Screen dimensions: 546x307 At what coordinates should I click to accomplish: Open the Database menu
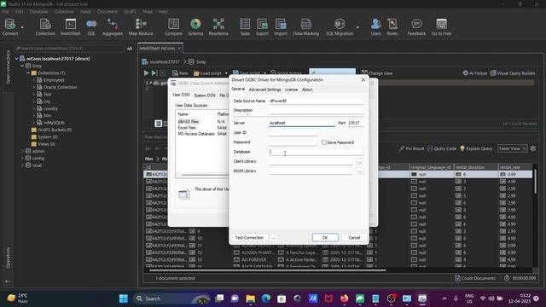click(38, 11)
